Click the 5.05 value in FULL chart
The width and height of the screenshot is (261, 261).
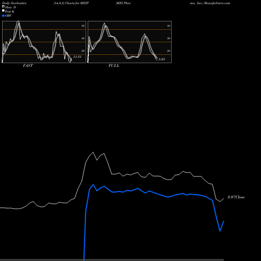click(162, 60)
